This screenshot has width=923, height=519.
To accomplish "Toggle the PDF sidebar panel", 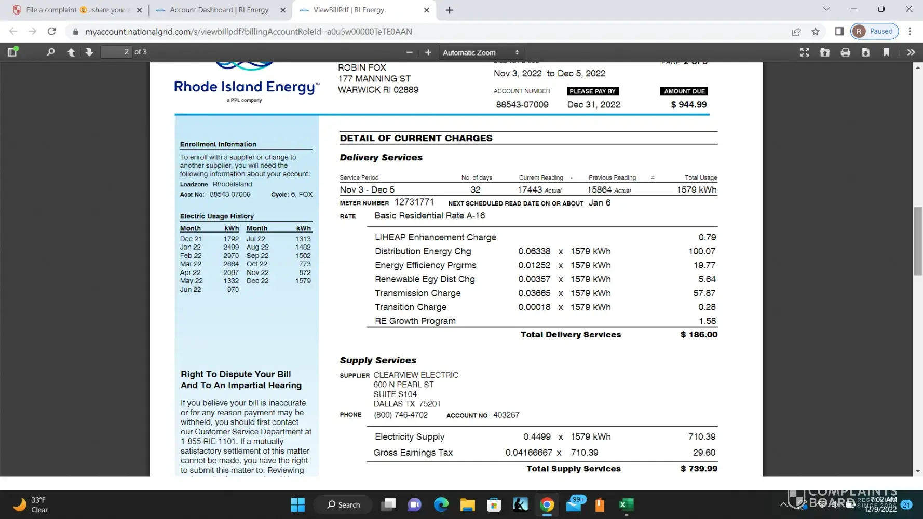I will pyautogui.click(x=12, y=52).
